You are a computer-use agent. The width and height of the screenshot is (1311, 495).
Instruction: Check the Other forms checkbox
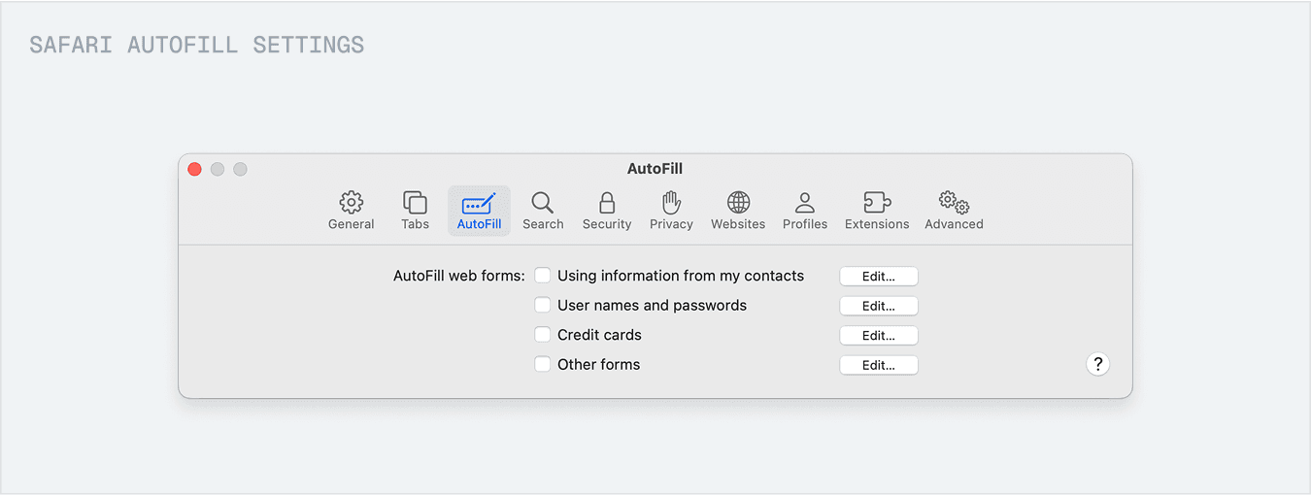click(543, 365)
